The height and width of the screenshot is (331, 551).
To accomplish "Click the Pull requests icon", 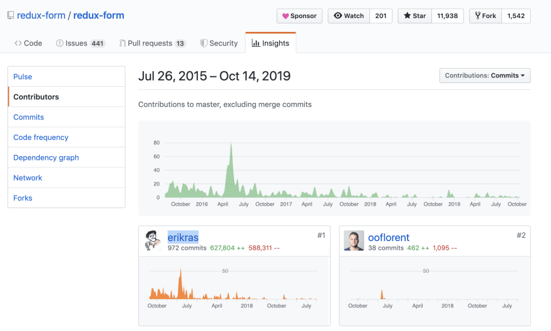I will (122, 43).
